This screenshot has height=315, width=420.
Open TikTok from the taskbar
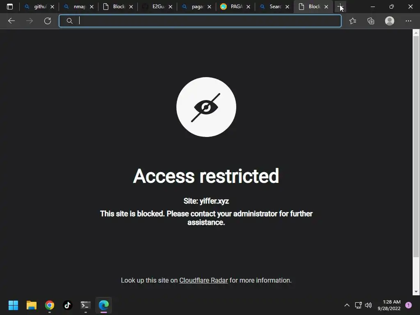tap(68, 305)
